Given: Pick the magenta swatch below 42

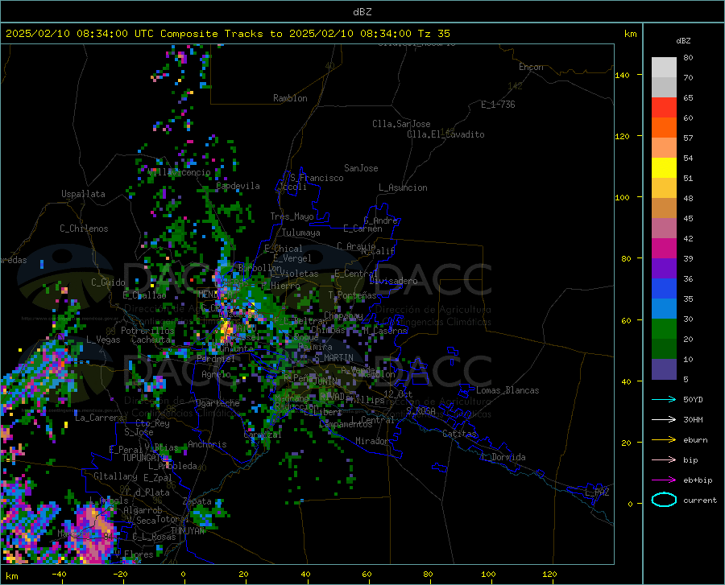Looking at the screenshot, I should (x=664, y=249).
